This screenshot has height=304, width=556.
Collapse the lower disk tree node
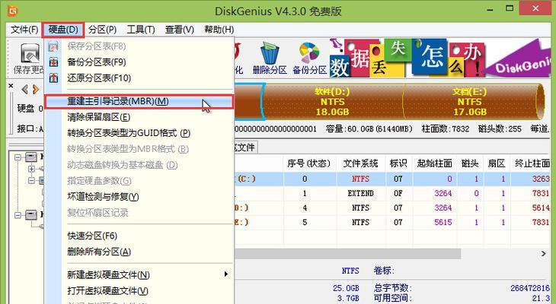[x=18, y=215]
